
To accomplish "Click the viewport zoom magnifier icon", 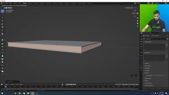I will 138,18.
